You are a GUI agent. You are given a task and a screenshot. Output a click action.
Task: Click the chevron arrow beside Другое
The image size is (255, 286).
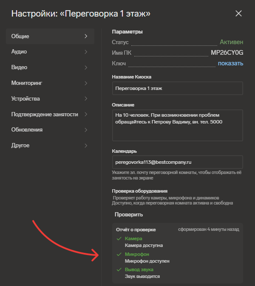(x=86, y=146)
